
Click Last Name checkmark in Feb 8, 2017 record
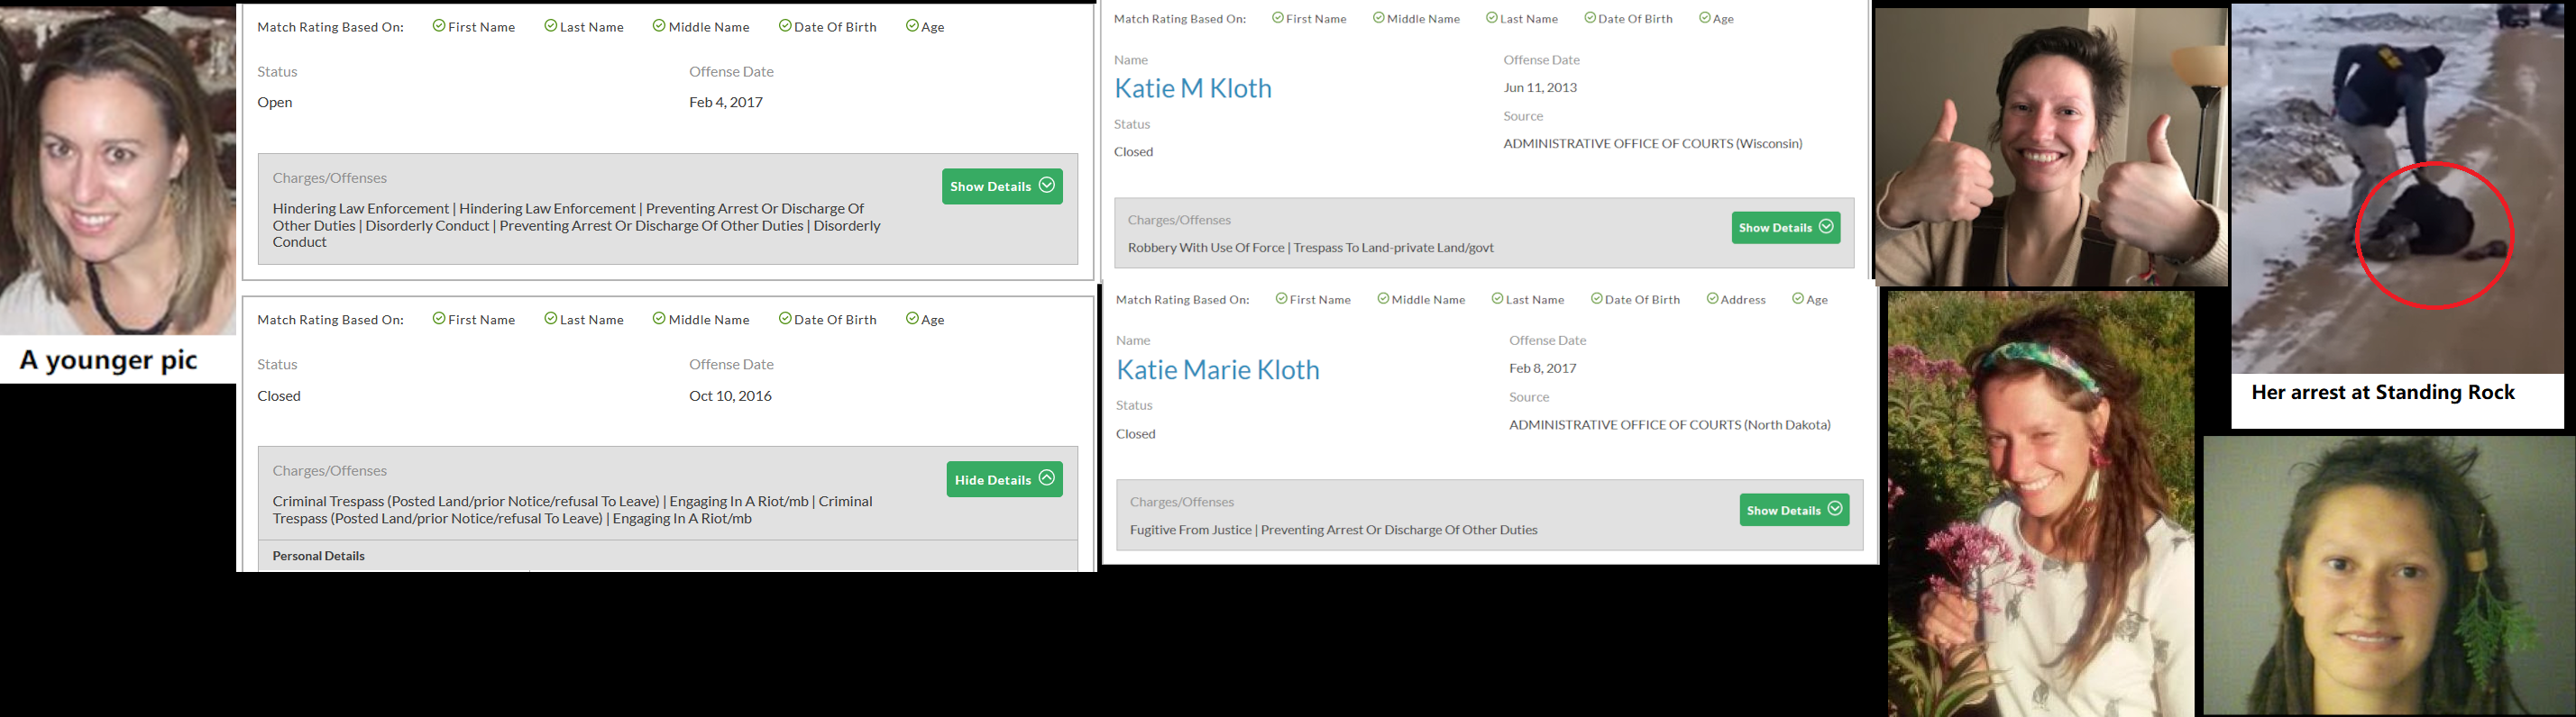point(1497,298)
